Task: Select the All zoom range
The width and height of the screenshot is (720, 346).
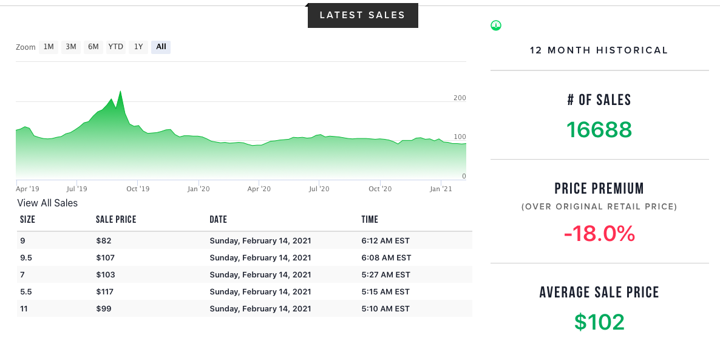Action: [161, 47]
